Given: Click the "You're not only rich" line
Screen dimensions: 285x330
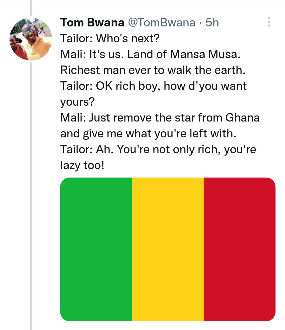Looking at the screenshot, I should click(158, 150).
